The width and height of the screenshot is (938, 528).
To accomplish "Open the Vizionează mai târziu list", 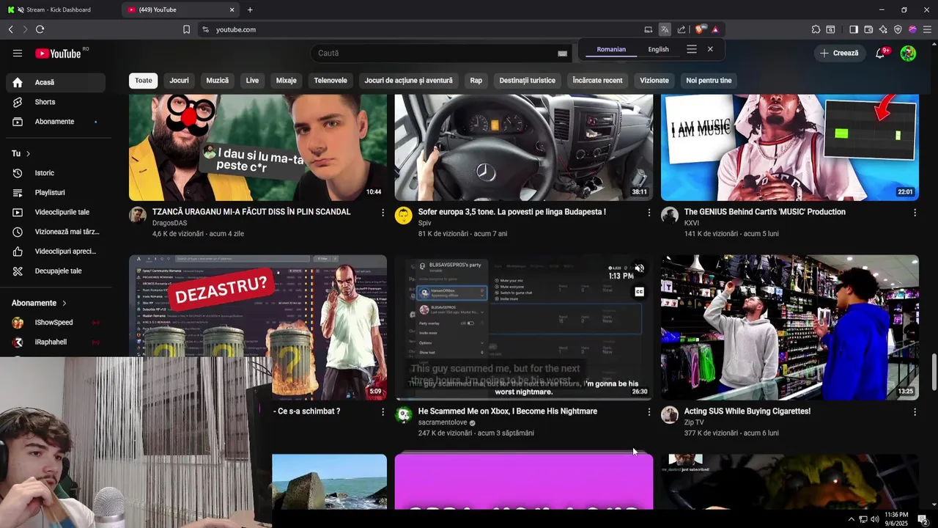I will pyautogui.click(x=56, y=232).
